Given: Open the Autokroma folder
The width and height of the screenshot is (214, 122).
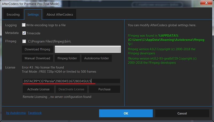Looking at the screenshot, I should point(97,58).
